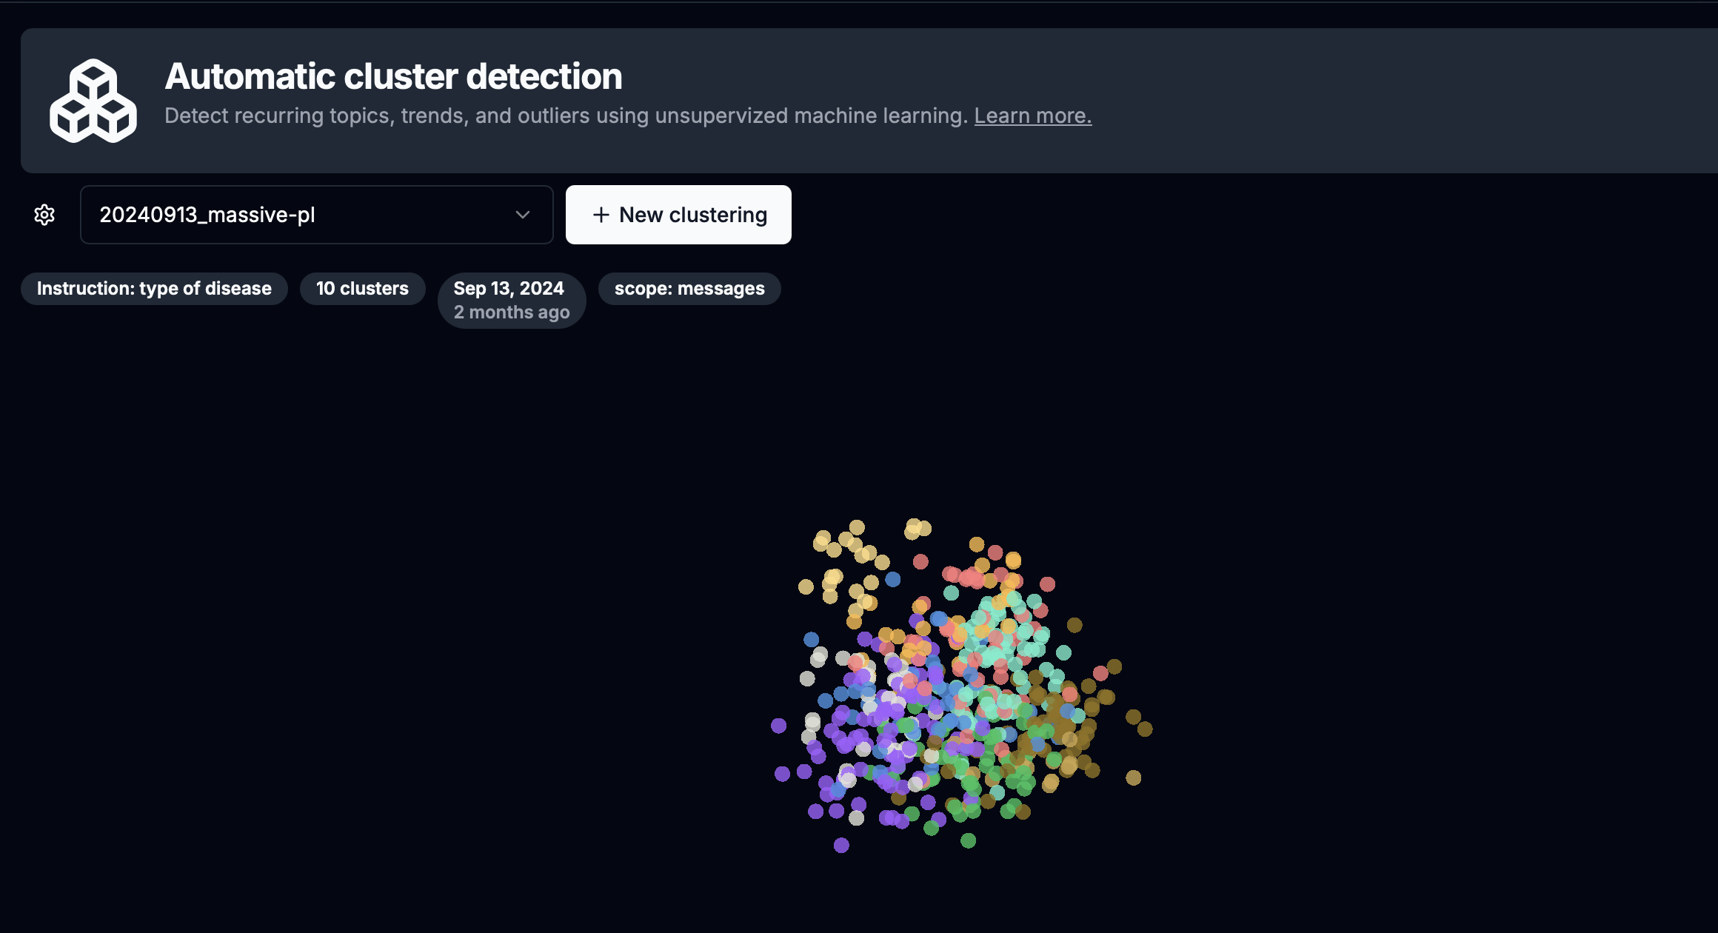1718x933 pixels.
Task: Click the cluster cubes logo icon
Action: click(93, 101)
